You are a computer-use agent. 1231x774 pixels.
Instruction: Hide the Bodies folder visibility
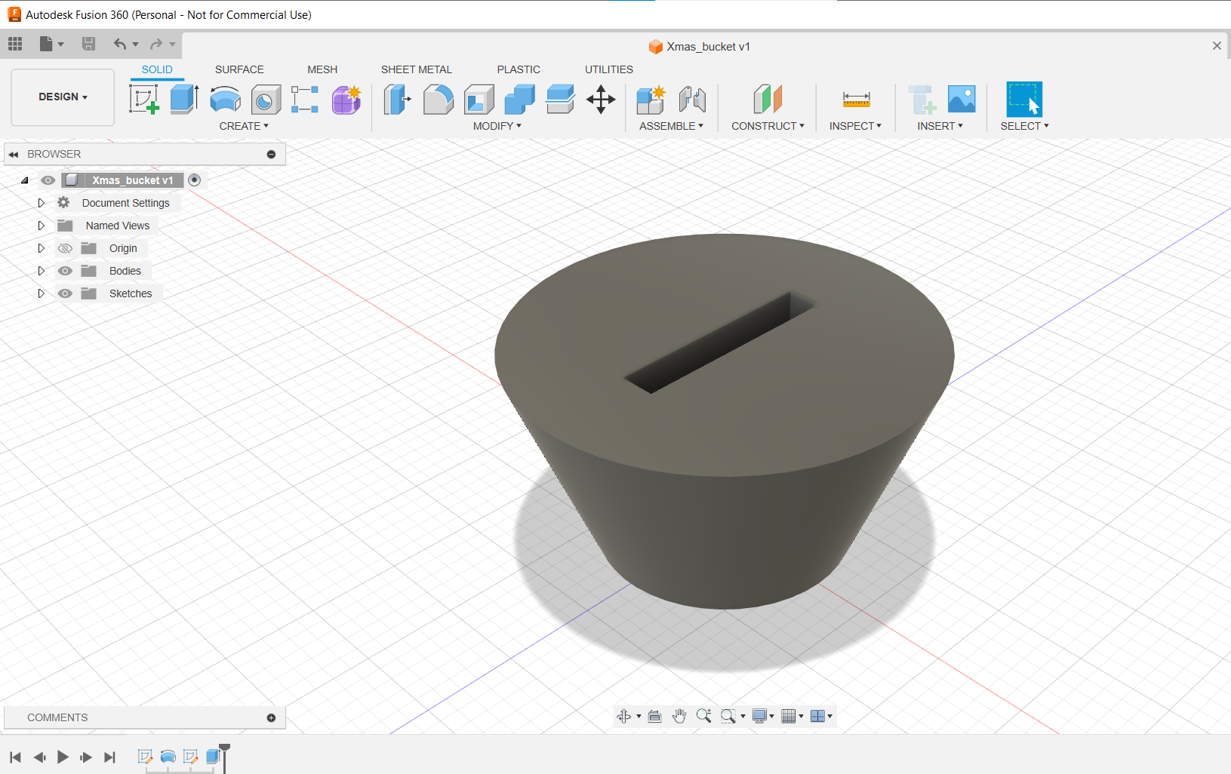(x=66, y=271)
